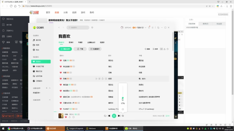The image size is (234, 131).
Task: Open Douyu Live tab in website header
Action: coord(57,13)
